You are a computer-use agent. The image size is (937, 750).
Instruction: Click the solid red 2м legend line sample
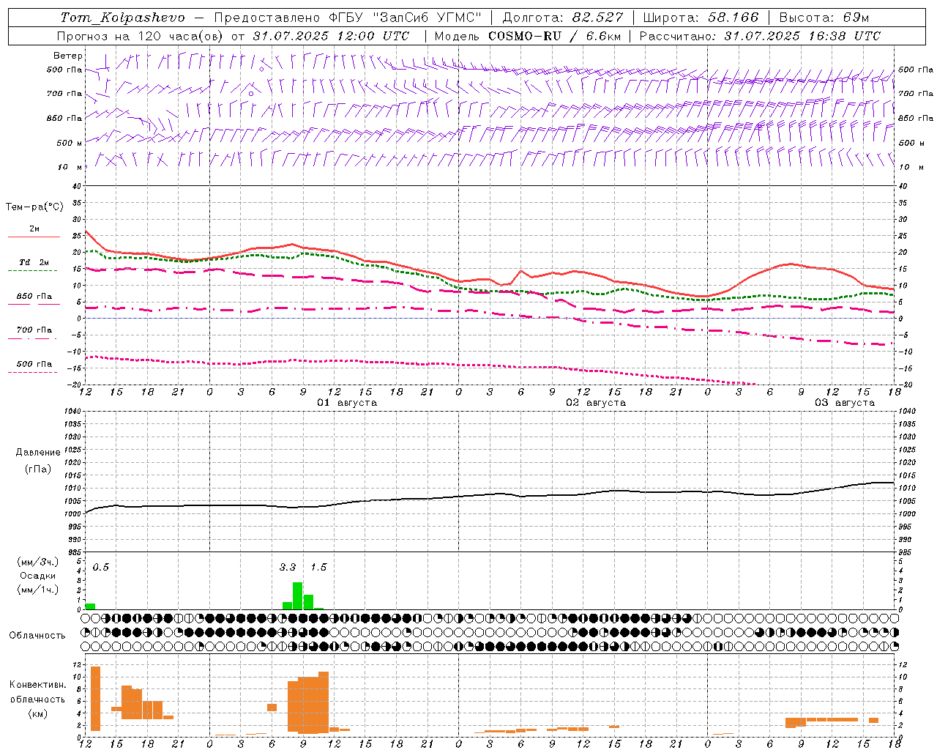pyautogui.click(x=34, y=237)
